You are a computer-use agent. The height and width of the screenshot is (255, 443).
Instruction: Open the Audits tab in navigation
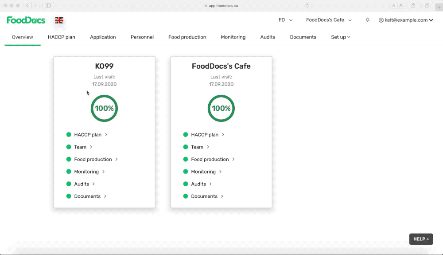268,37
